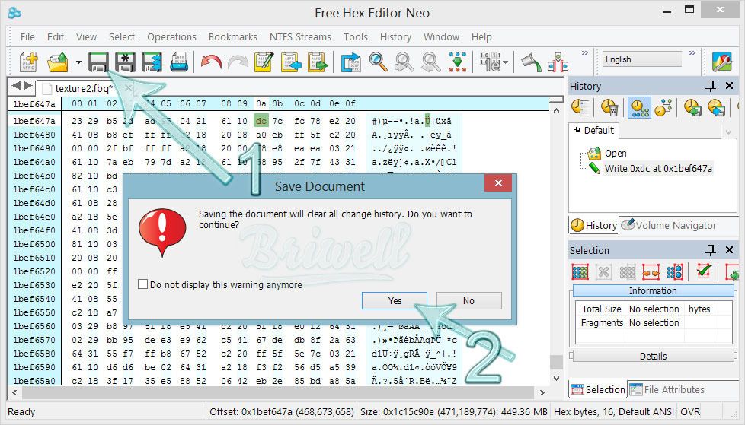Click the first History panel clock icon

(x=580, y=107)
